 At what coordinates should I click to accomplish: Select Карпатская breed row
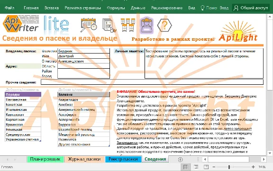pyautogui.click(x=23, y=119)
